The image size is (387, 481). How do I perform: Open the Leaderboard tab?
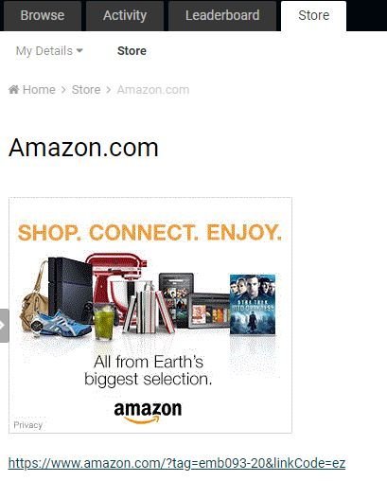222,15
